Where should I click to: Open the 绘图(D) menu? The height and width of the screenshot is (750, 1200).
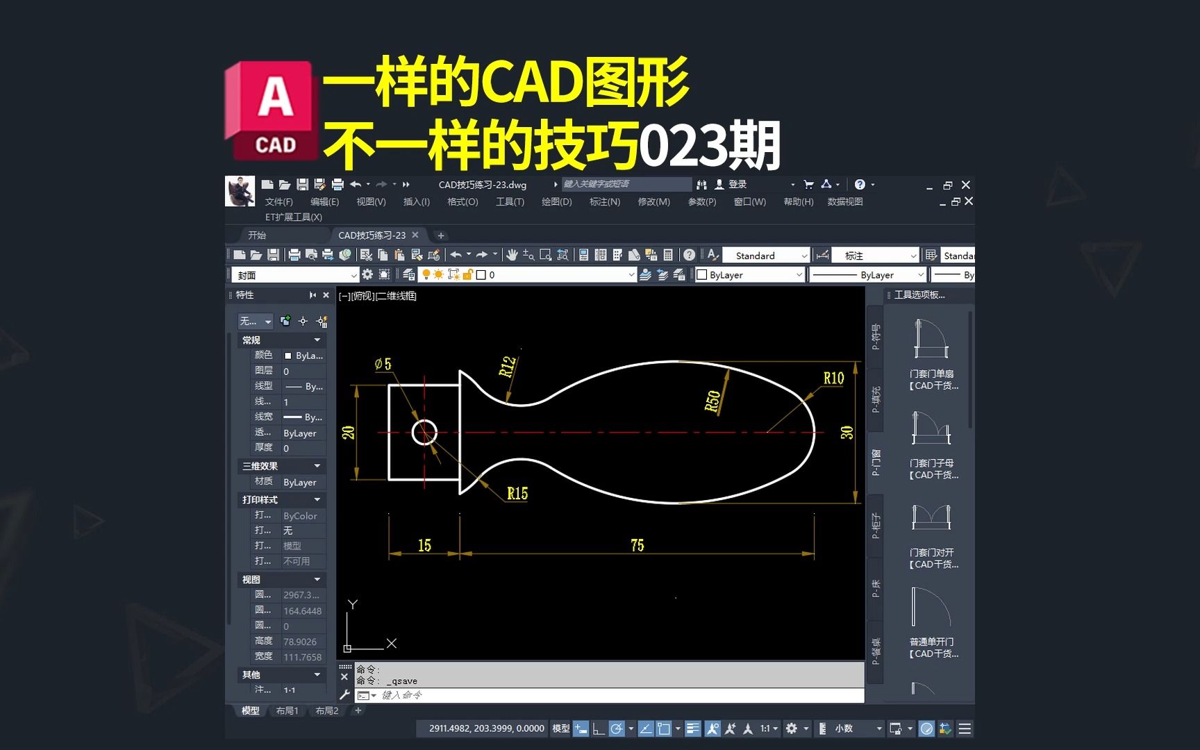tap(556, 201)
